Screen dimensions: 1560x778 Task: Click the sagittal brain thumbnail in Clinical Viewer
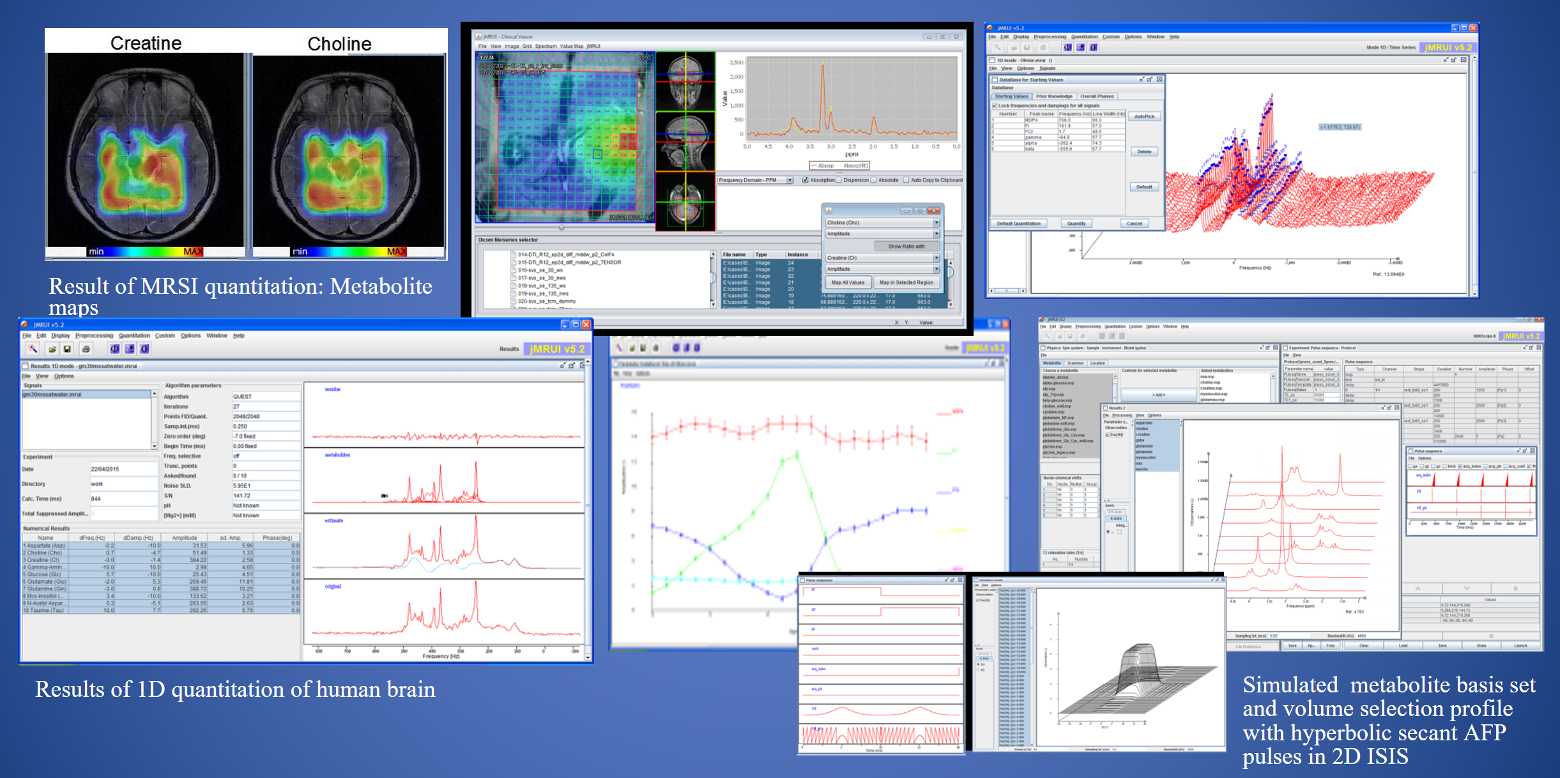click(685, 142)
